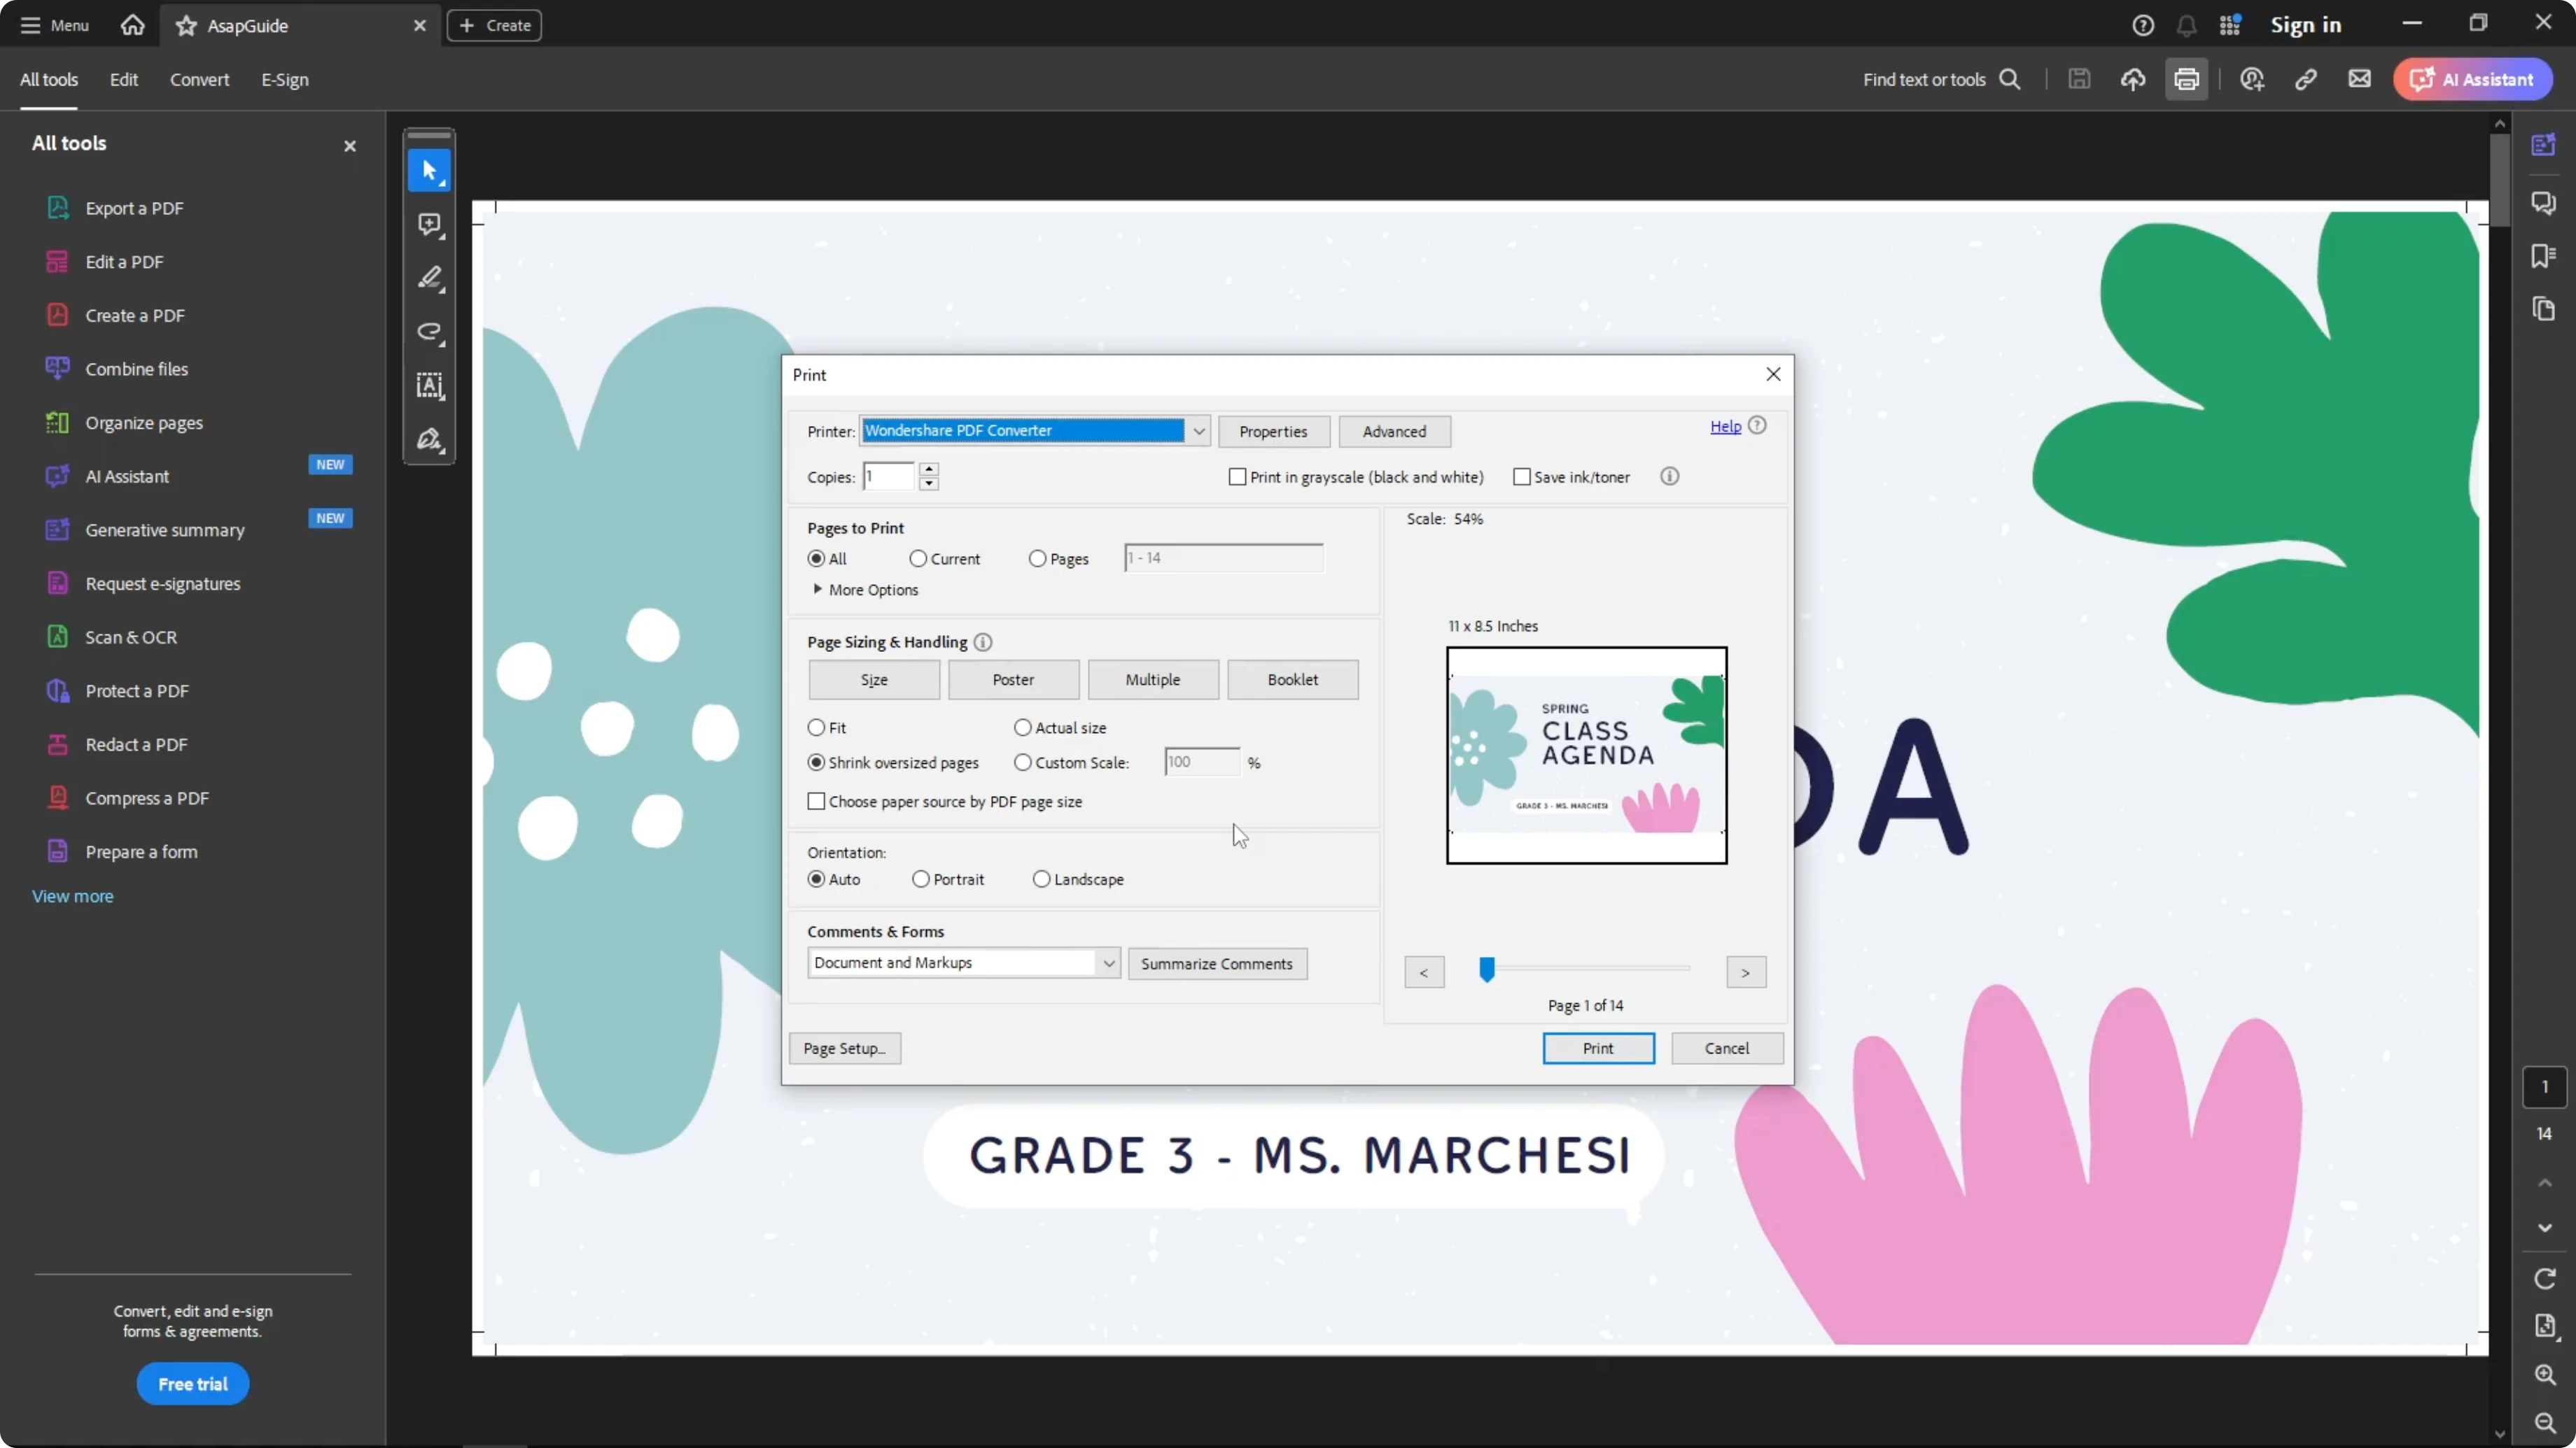Open the bookmarks panel icon

[x=2543, y=256]
